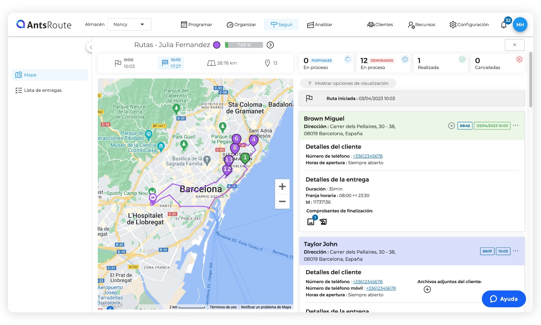
Task: Advance routes with the circular arrow next to progress
Action: click(x=270, y=45)
